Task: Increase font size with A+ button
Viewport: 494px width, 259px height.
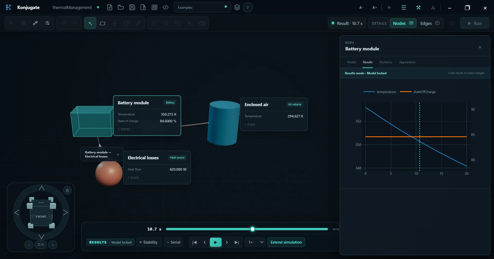Action: (375, 8)
